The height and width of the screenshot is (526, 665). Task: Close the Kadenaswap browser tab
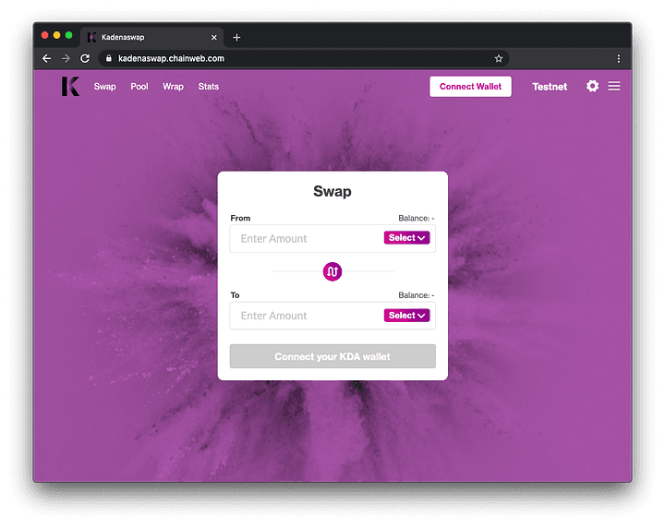(214, 37)
